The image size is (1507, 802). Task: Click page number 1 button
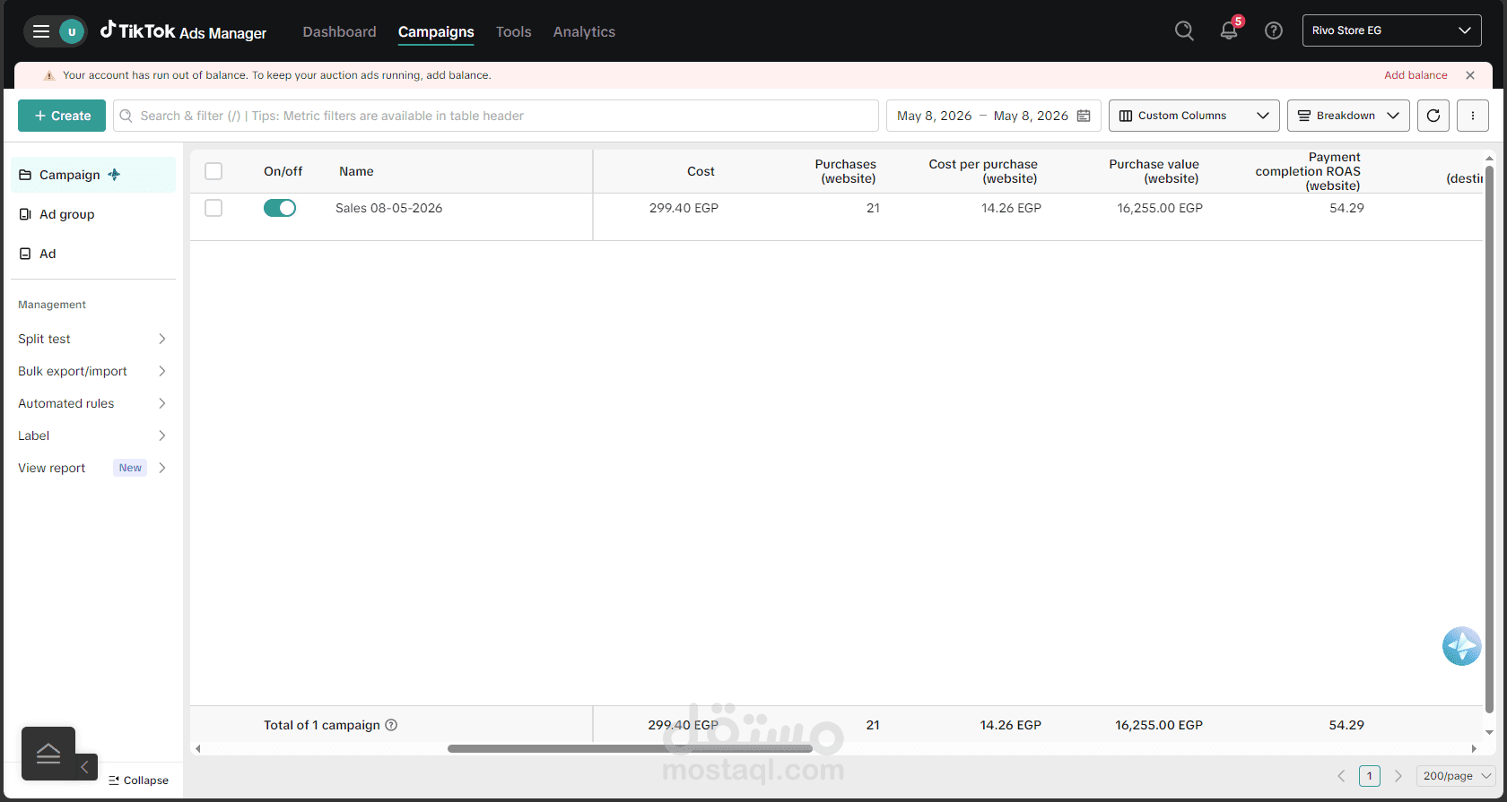coord(1370,776)
